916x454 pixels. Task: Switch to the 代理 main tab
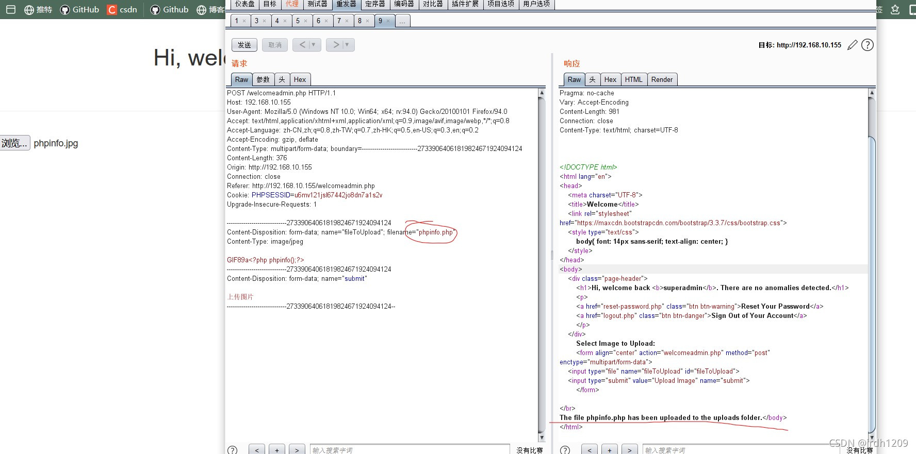click(292, 4)
